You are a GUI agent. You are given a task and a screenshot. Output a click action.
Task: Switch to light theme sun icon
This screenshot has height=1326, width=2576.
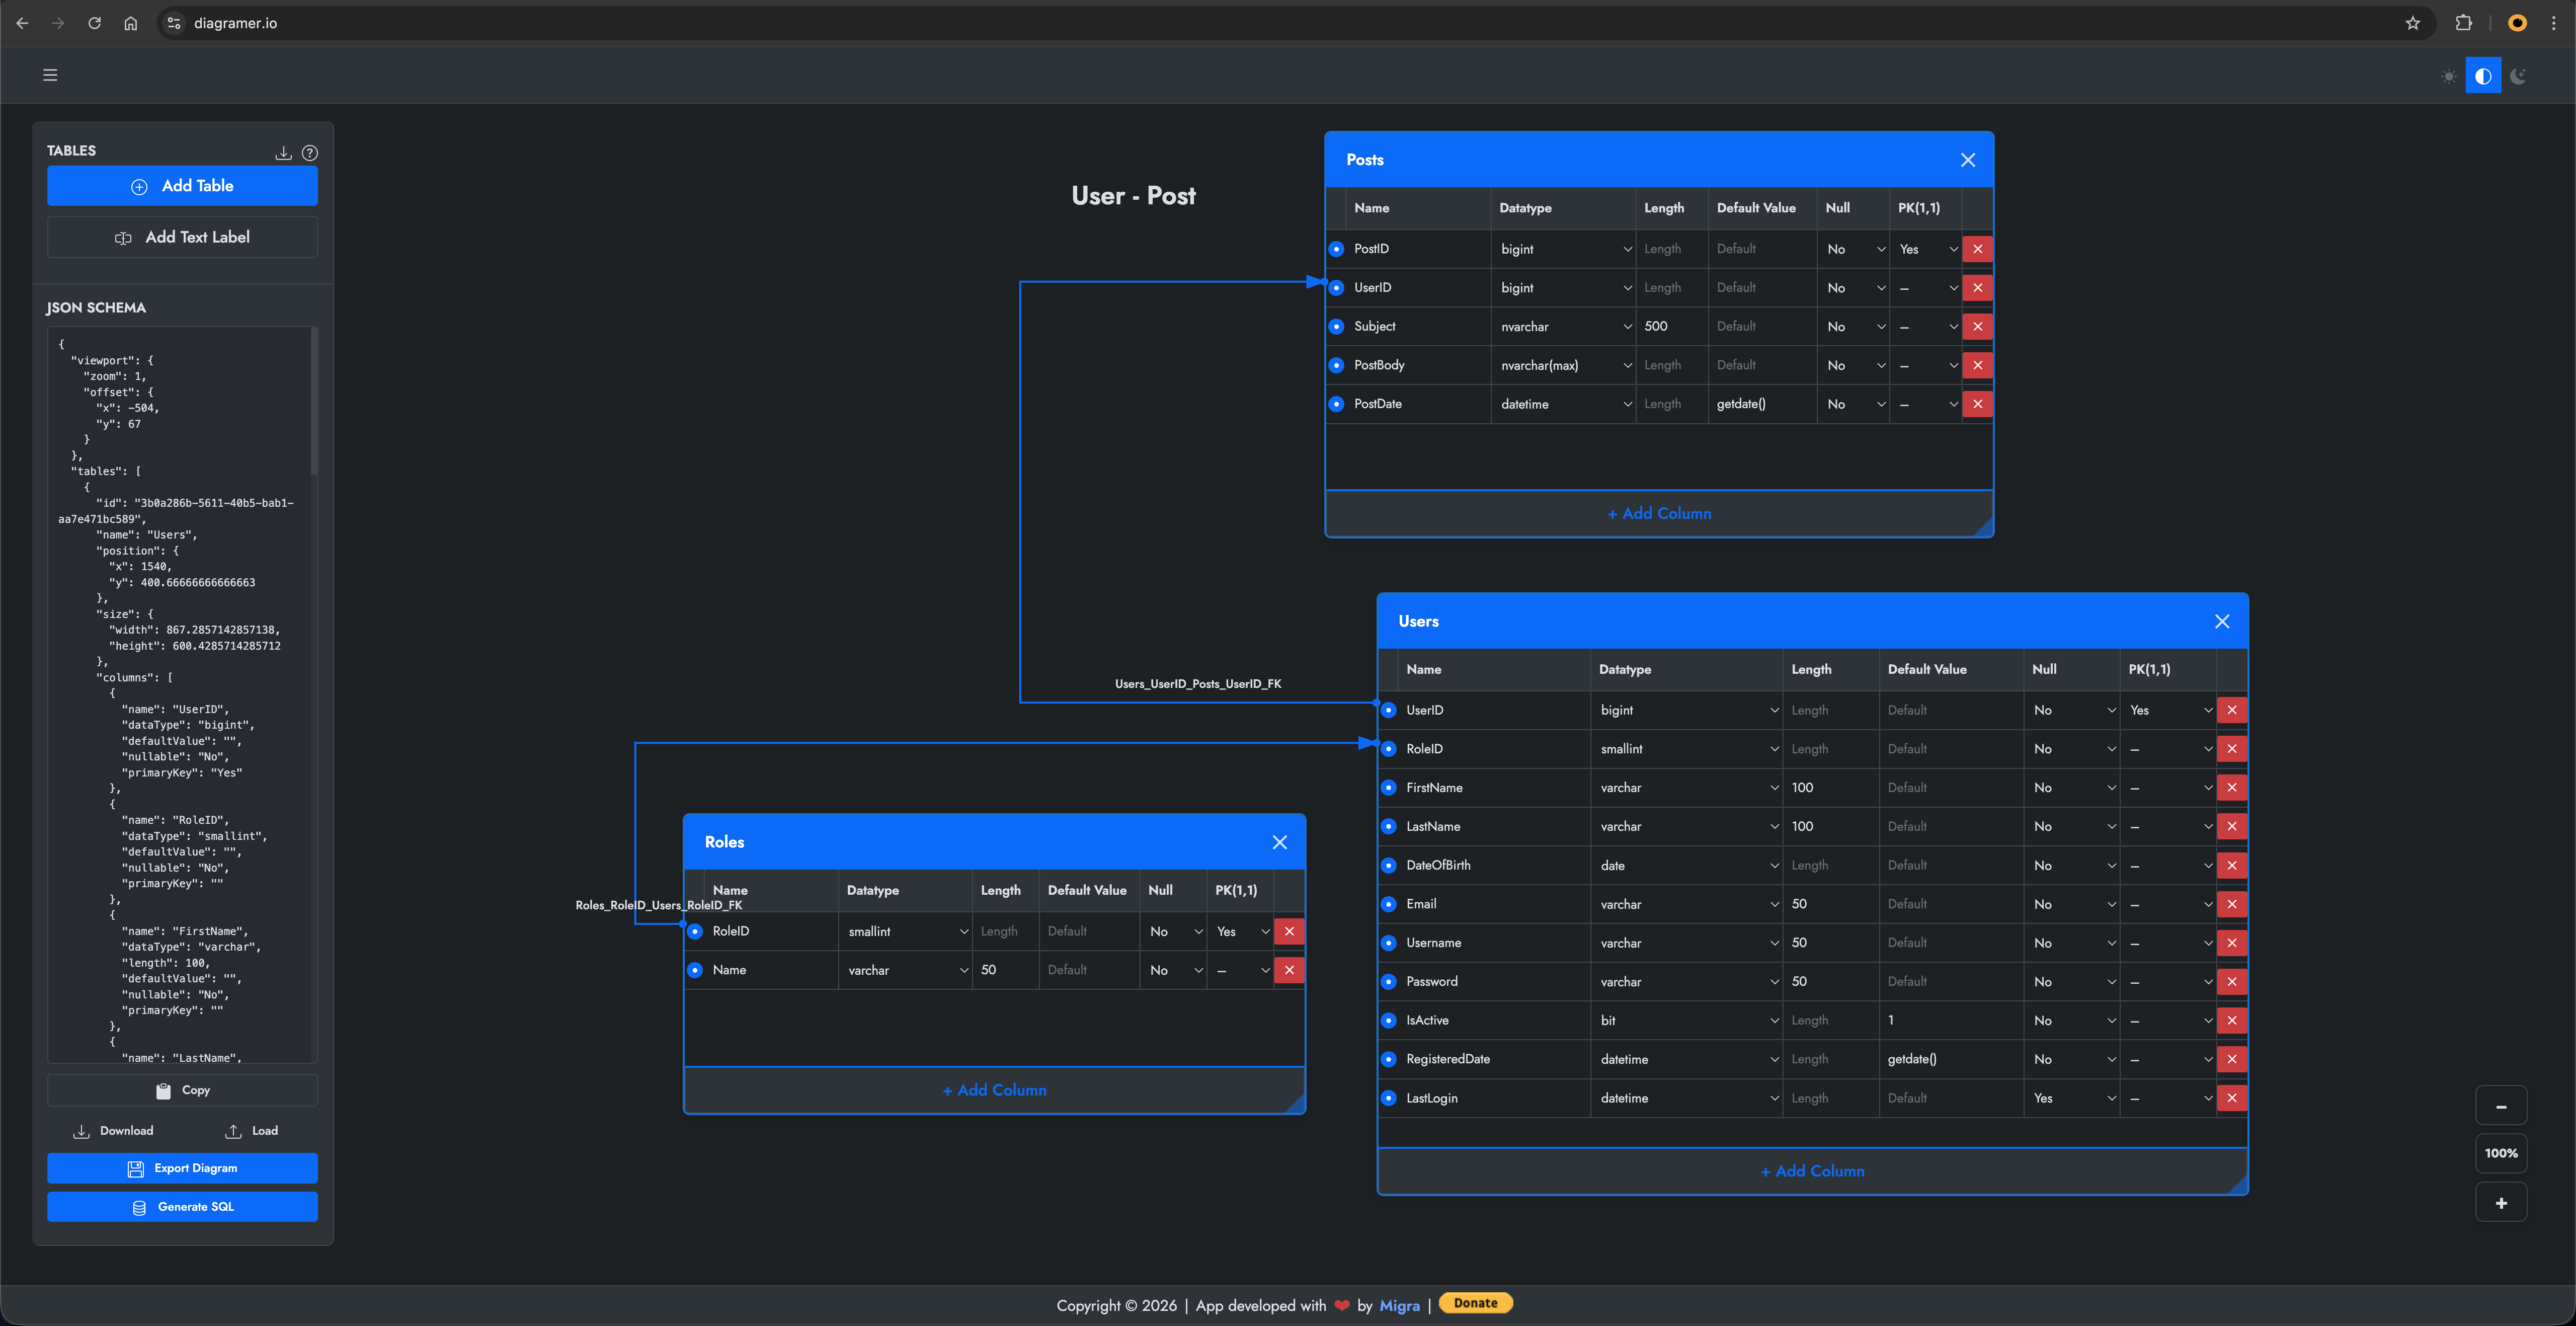pyautogui.click(x=2448, y=76)
